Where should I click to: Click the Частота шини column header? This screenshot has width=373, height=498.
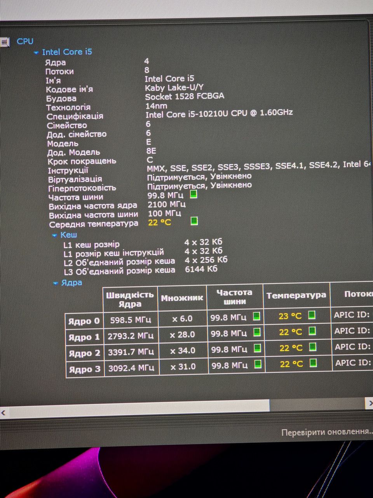234,297
